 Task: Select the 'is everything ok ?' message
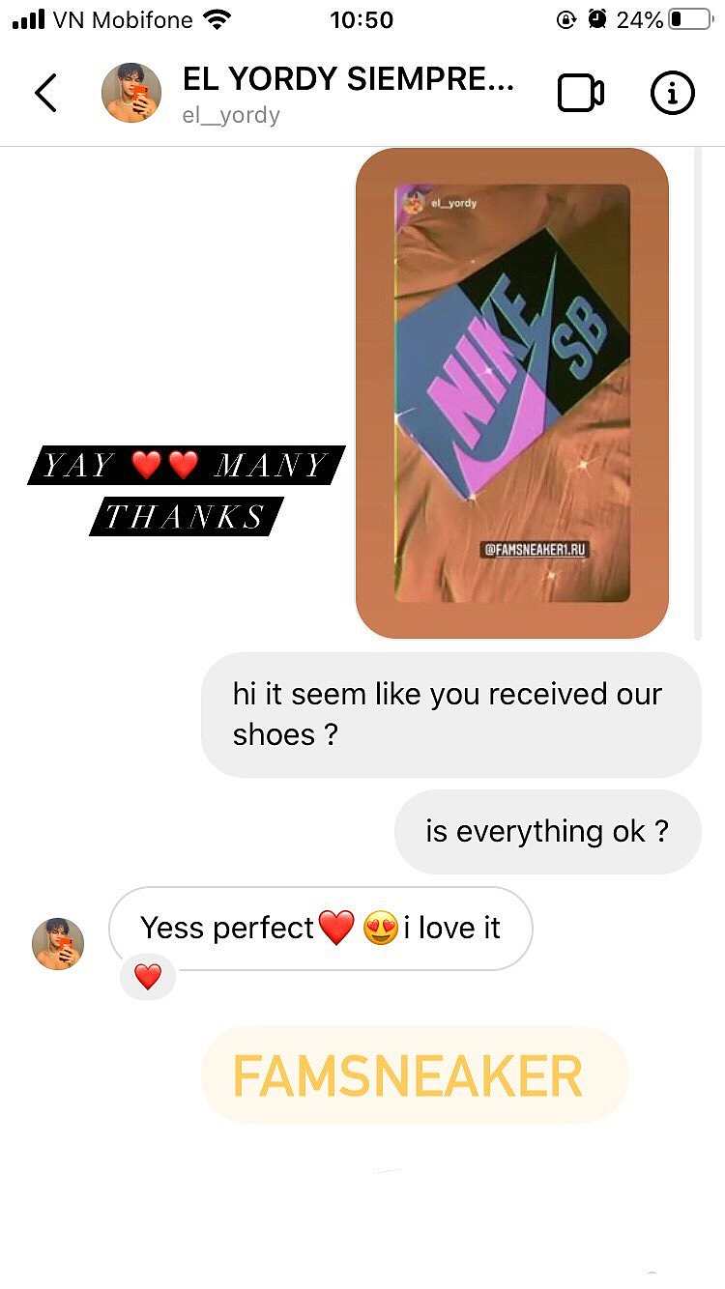547,832
